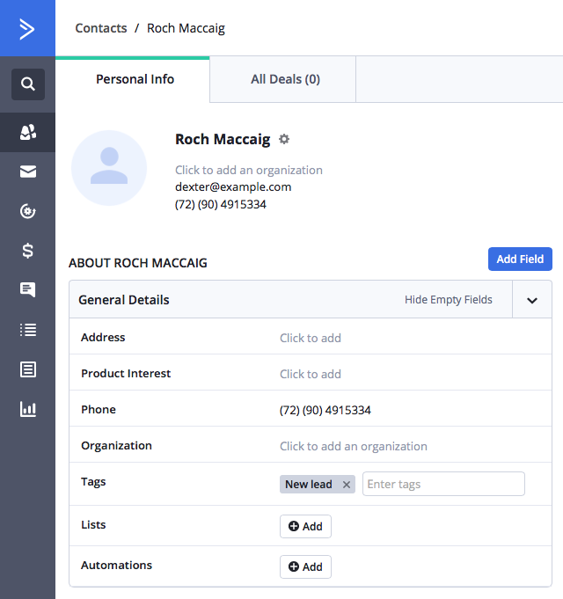Click the gear icon beside Roch Maccaig
The width and height of the screenshot is (563, 599).
[x=284, y=139]
